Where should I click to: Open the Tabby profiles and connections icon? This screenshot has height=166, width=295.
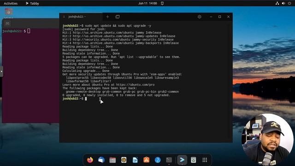(118, 17)
